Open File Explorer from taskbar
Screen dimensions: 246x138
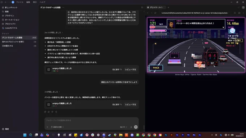(120, 135)
